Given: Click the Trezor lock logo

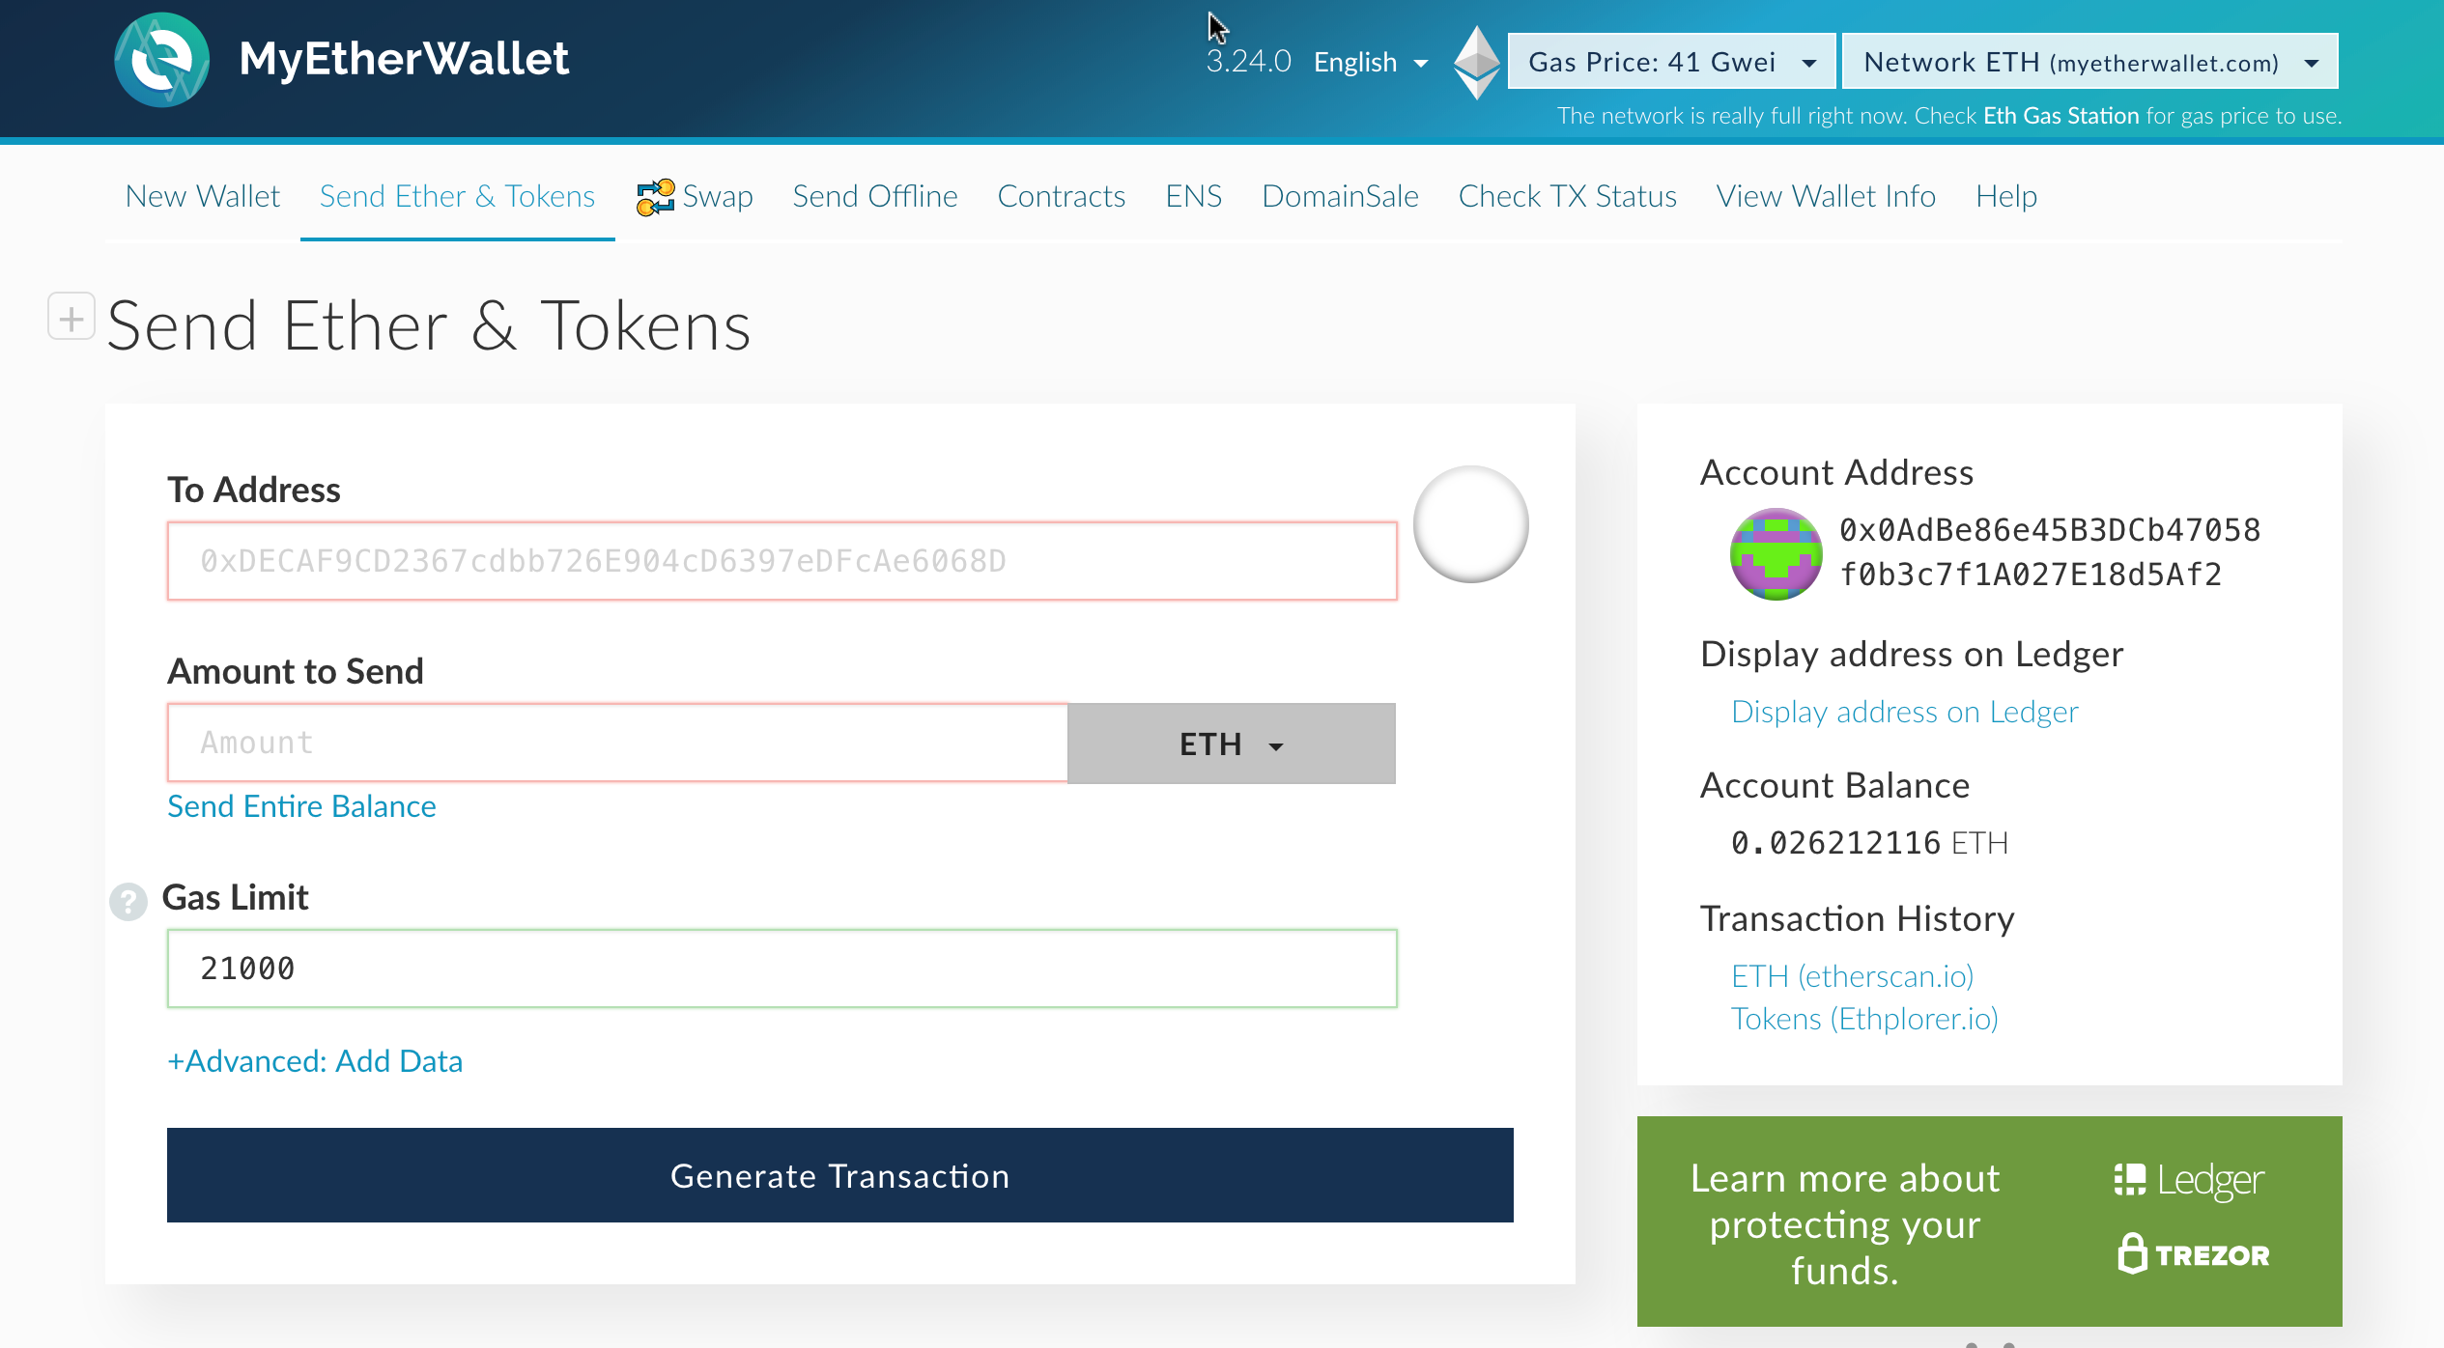Looking at the screenshot, I should [2193, 1254].
